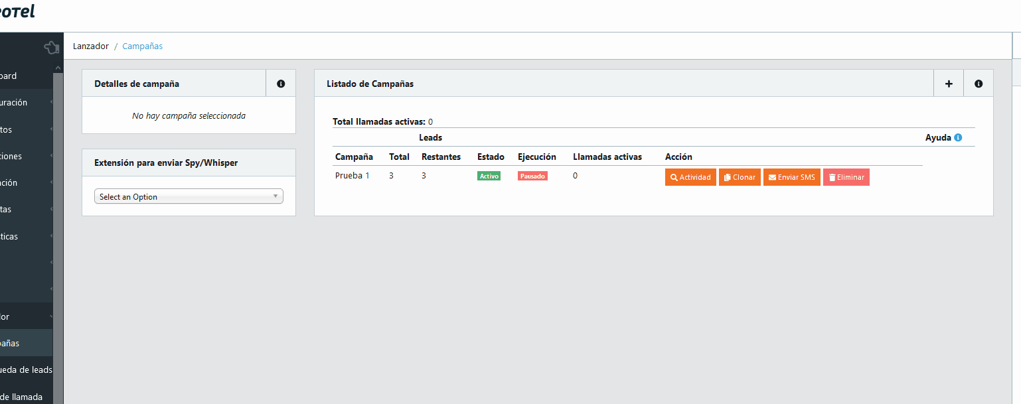Toggle the red Pausado execution badge
The image size is (1021, 404).
point(532,176)
